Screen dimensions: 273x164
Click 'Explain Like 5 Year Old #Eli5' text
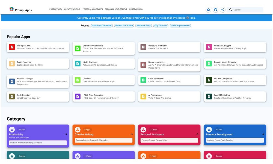(x=30, y=65)
